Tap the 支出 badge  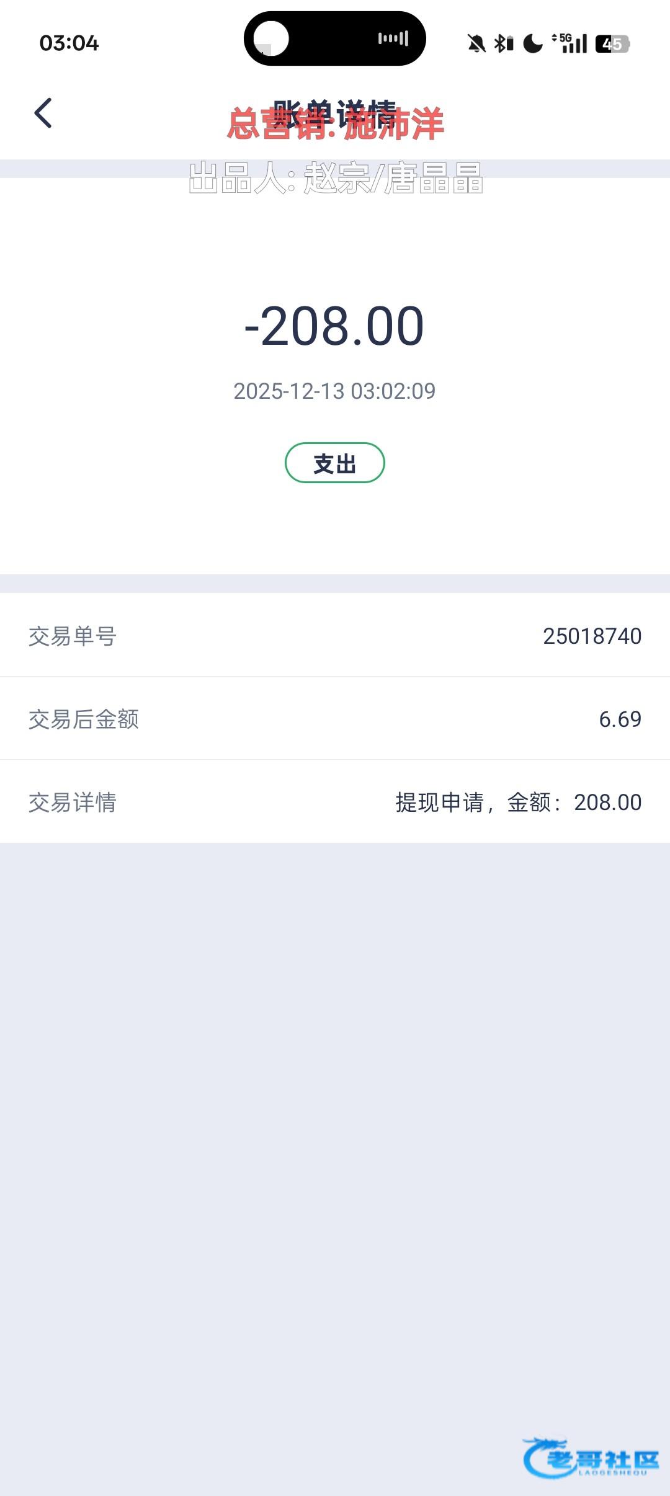335,463
